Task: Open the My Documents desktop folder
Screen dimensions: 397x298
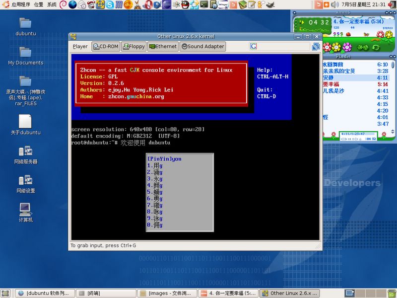Action: pos(26,56)
